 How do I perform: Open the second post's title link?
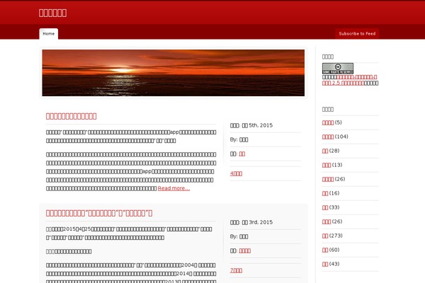click(99, 213)
